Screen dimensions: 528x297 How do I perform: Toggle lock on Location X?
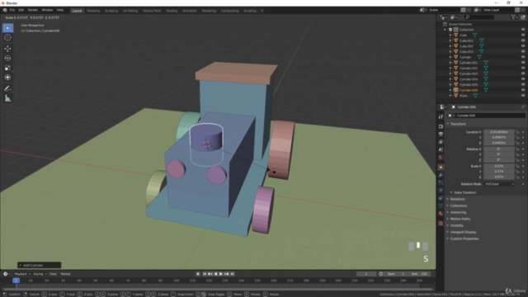coord(517,132)
